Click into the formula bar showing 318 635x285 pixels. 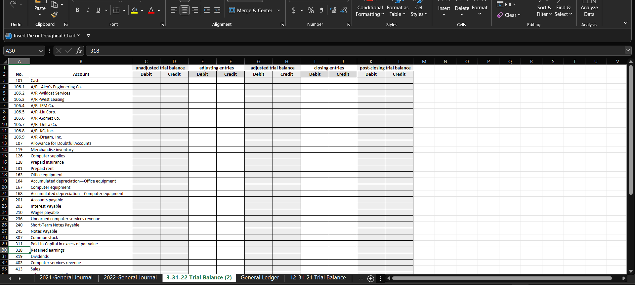[355, 51]
